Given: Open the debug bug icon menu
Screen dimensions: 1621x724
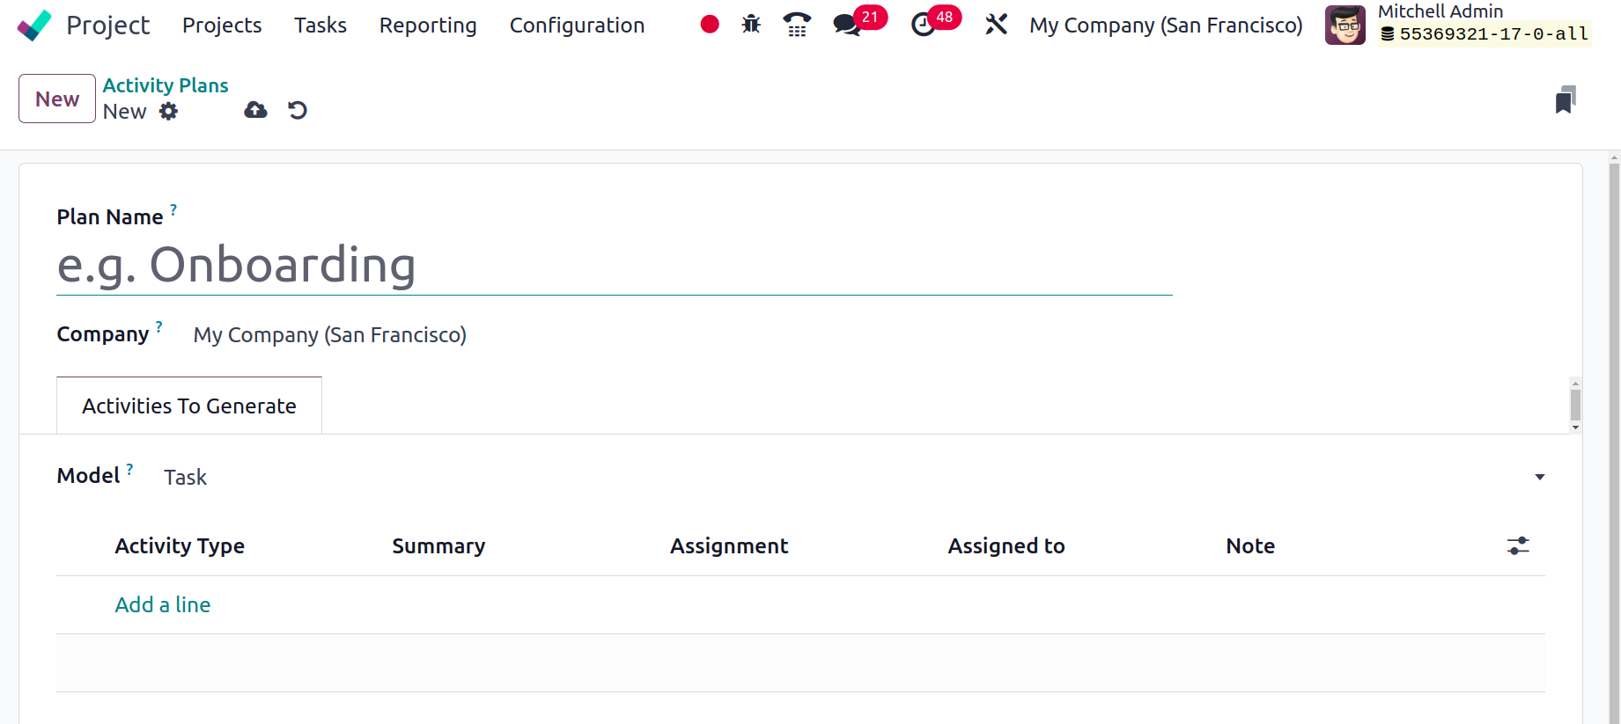Looking at the screenshot, I should (x=751, y=25).
